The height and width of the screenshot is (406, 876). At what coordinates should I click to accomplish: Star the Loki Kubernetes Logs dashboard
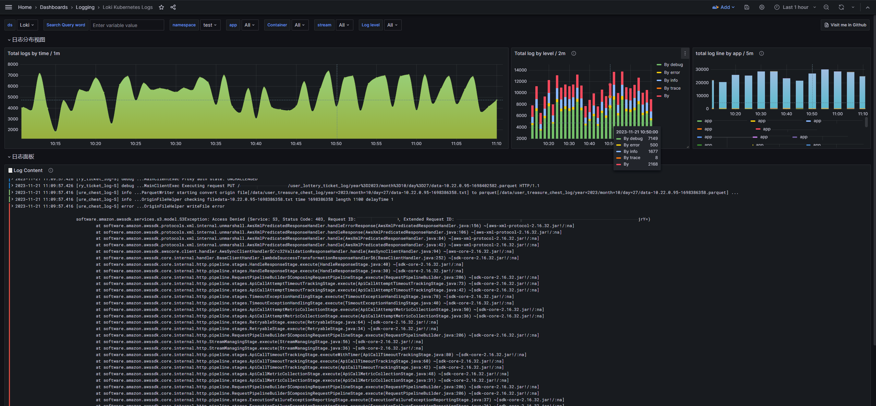tap(161, 7)
